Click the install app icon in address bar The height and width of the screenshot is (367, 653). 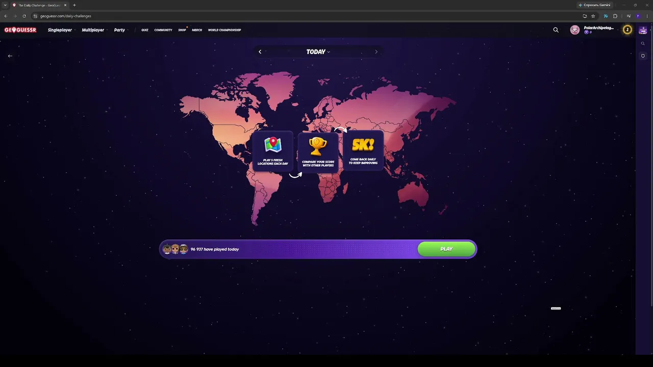(x=585, y=16)
